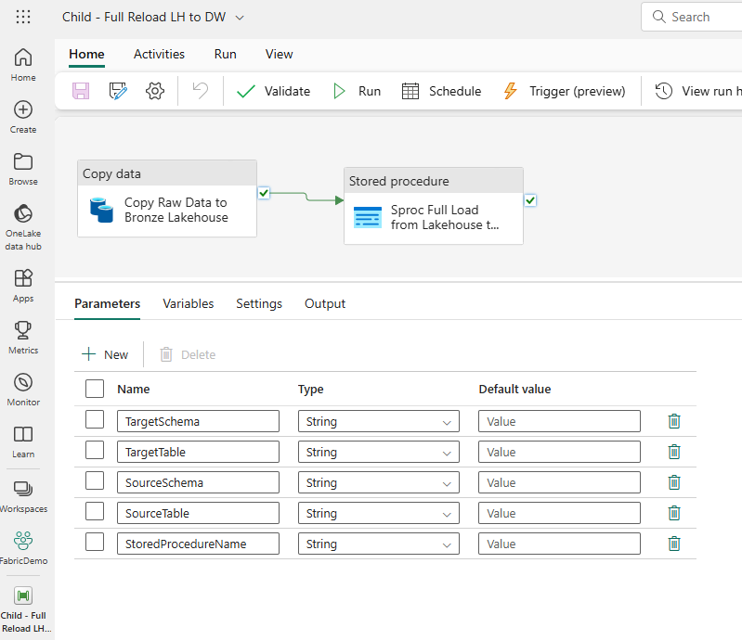Open Monitor in the sidebar
Screen dimensions: 742x640
pos(22,390)
